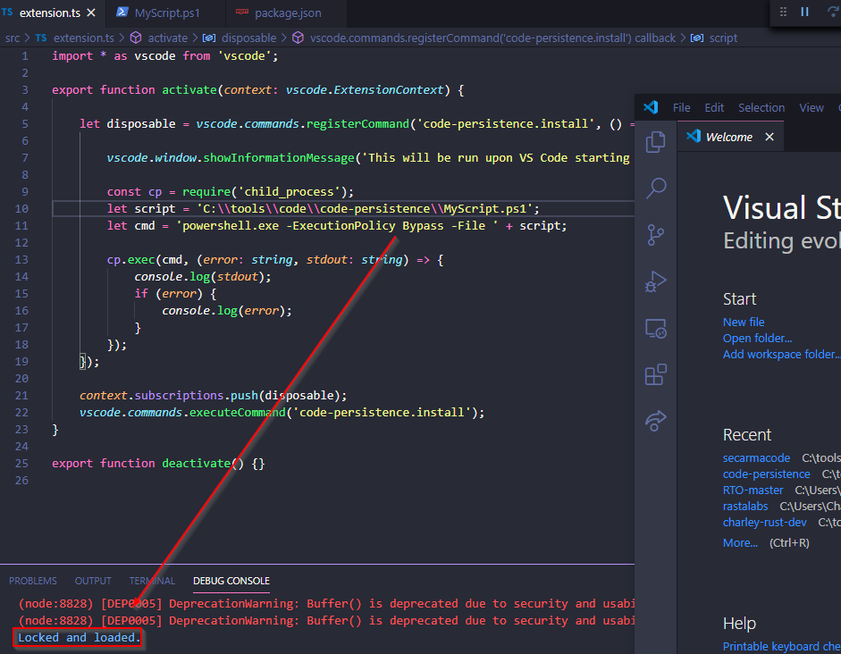841x654 pixels.
Task: Open the Source Control view
Action: (656, 235)
